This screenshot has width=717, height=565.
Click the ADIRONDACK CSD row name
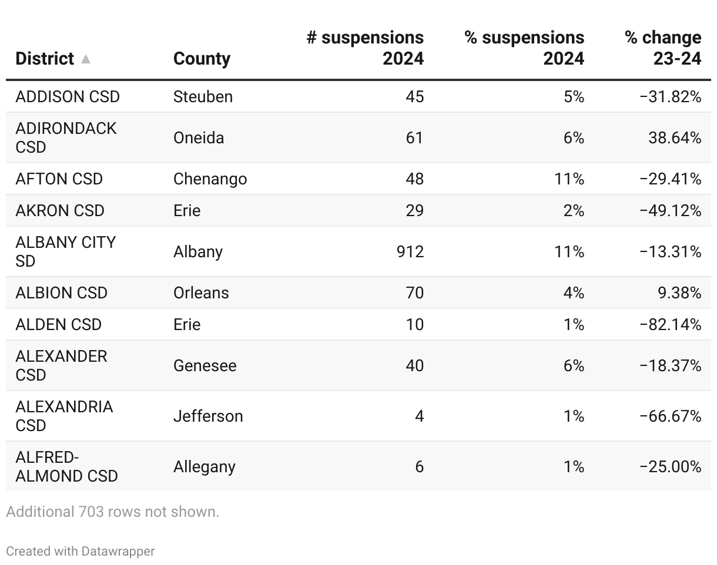tap(66, 137)
